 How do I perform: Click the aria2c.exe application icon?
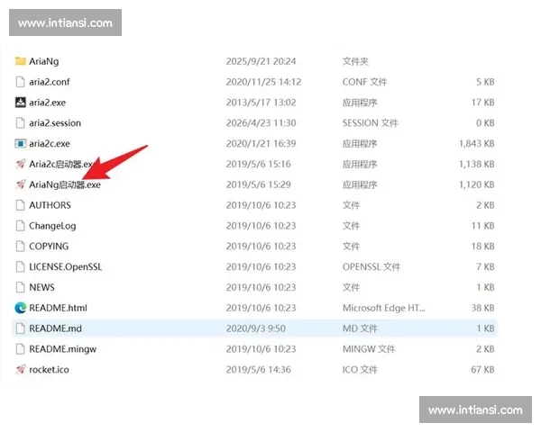(21, 143)
